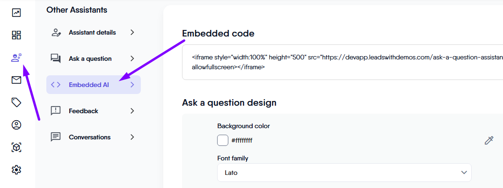Open the dashboard grid icon
The width and height of the screenshot is (503, 188).
click(16, 35)
